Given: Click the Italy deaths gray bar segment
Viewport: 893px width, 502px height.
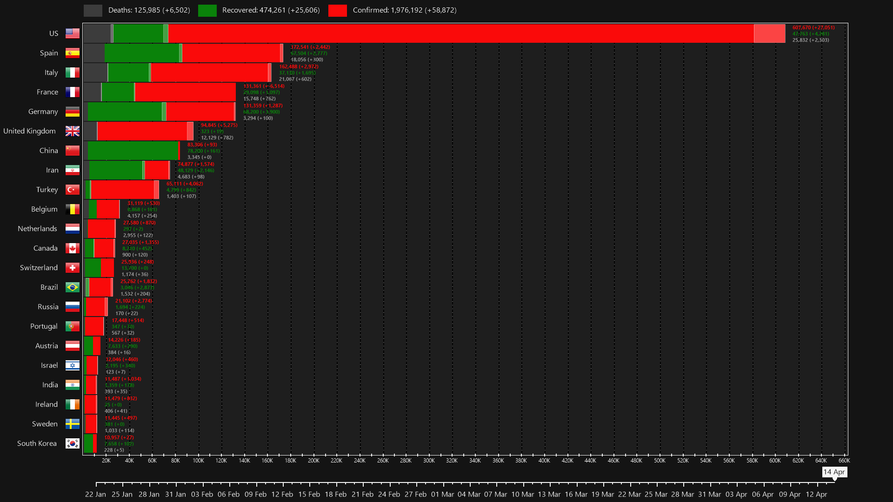Looking at the screenshot, I should click(x=96, y=73).
